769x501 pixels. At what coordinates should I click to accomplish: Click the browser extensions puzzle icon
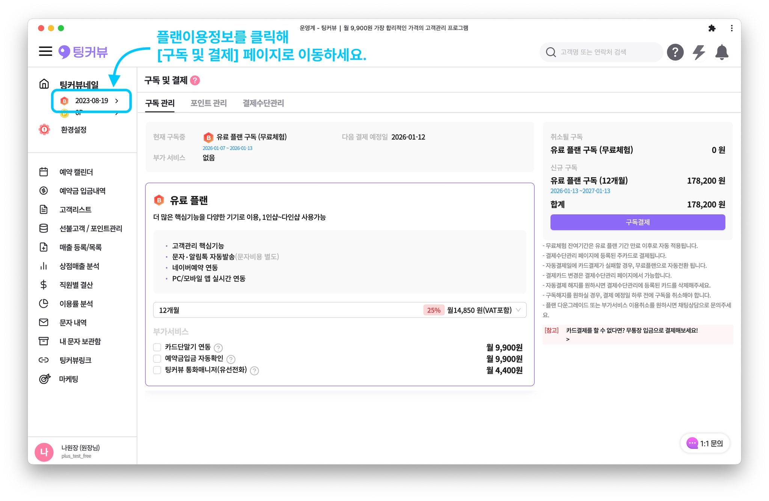(712, 28)
